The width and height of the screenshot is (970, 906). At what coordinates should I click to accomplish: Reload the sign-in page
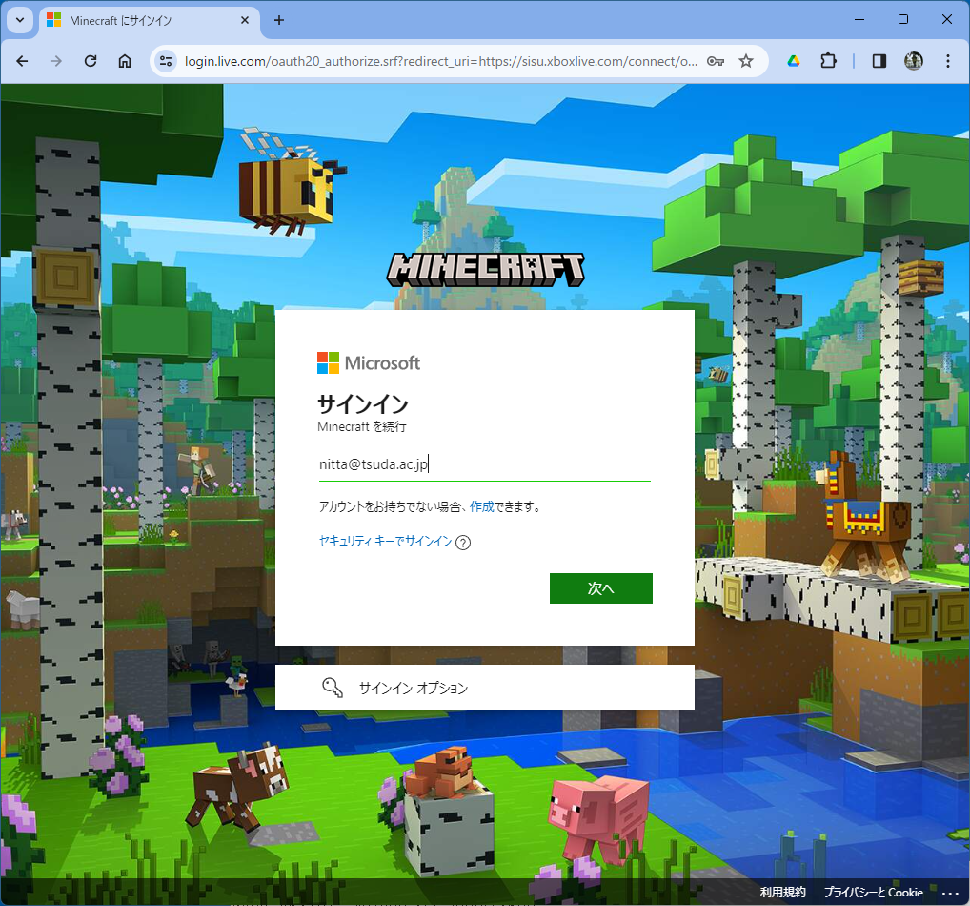point(91,61)
